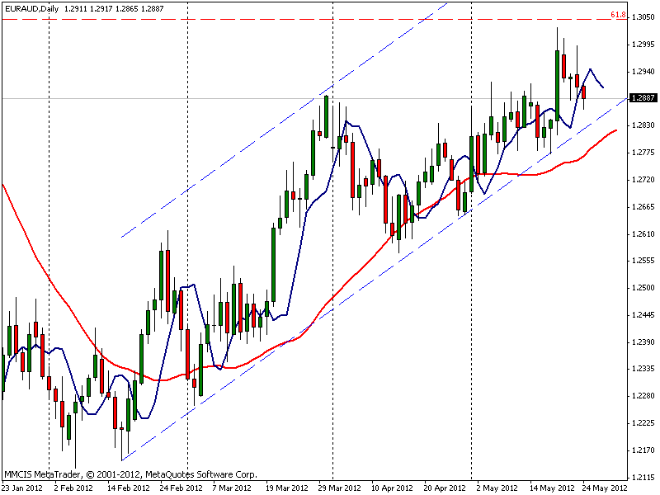The image size is (660, 495).
Task: Click the EURAUD,Daily chart title
Action: [x=31, y=8]
